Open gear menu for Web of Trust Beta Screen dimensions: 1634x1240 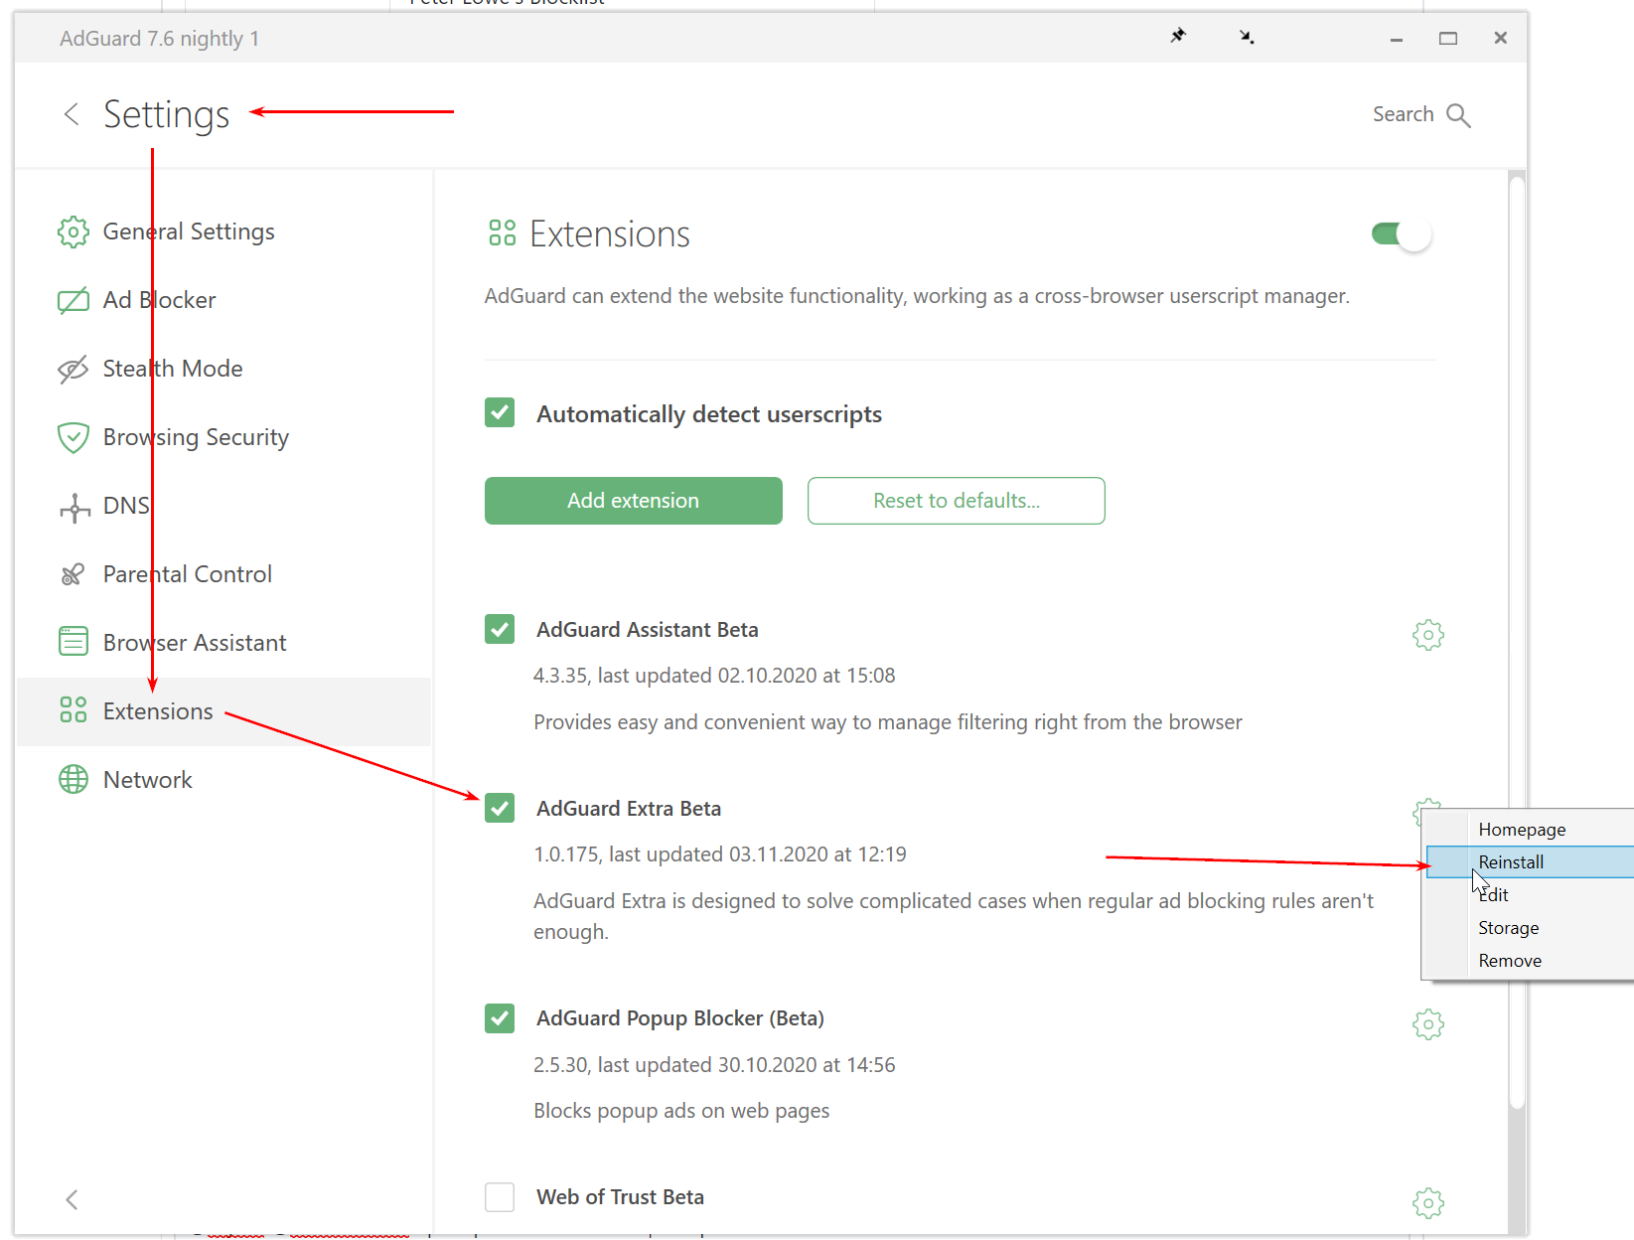(x=1428, y=1203)
